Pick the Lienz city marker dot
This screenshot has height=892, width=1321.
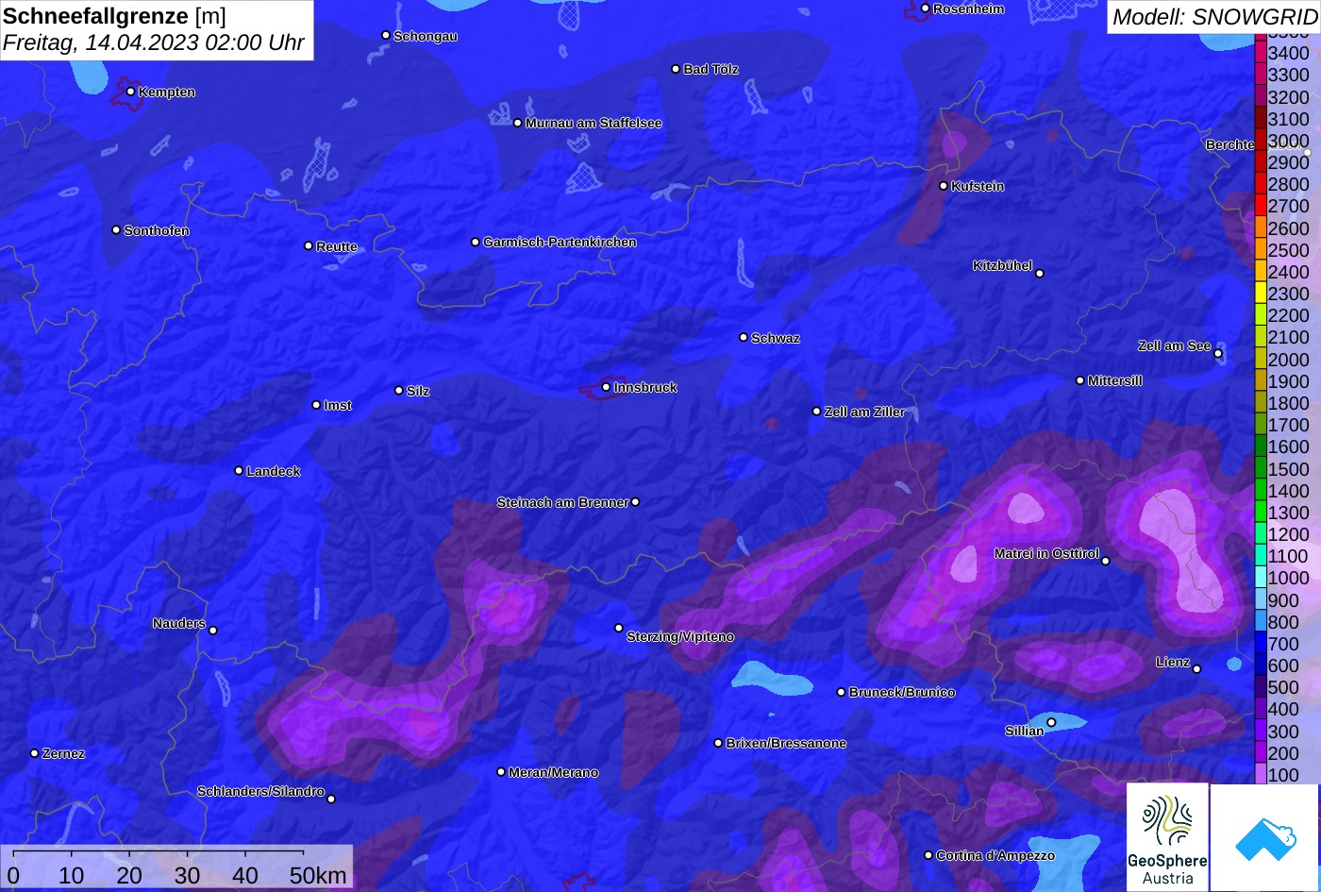point(1196,669)
